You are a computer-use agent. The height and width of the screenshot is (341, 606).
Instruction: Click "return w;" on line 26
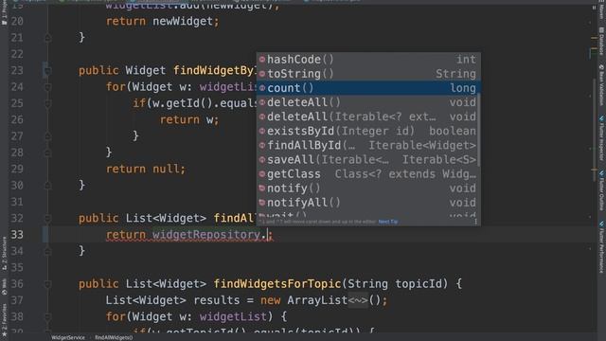189,120
